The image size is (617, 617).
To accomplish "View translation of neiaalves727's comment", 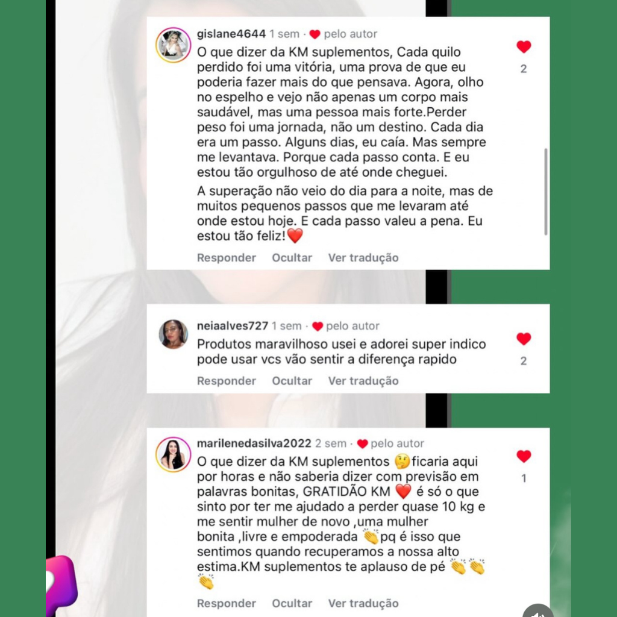I will [363, 381].
